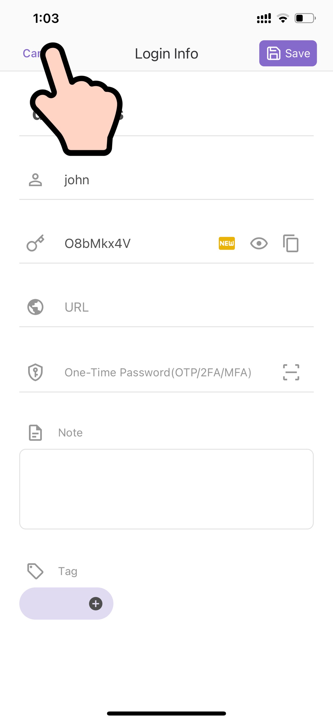Click the yellow NEW password badge
The image size is (333, 722).
click(227, 243)
